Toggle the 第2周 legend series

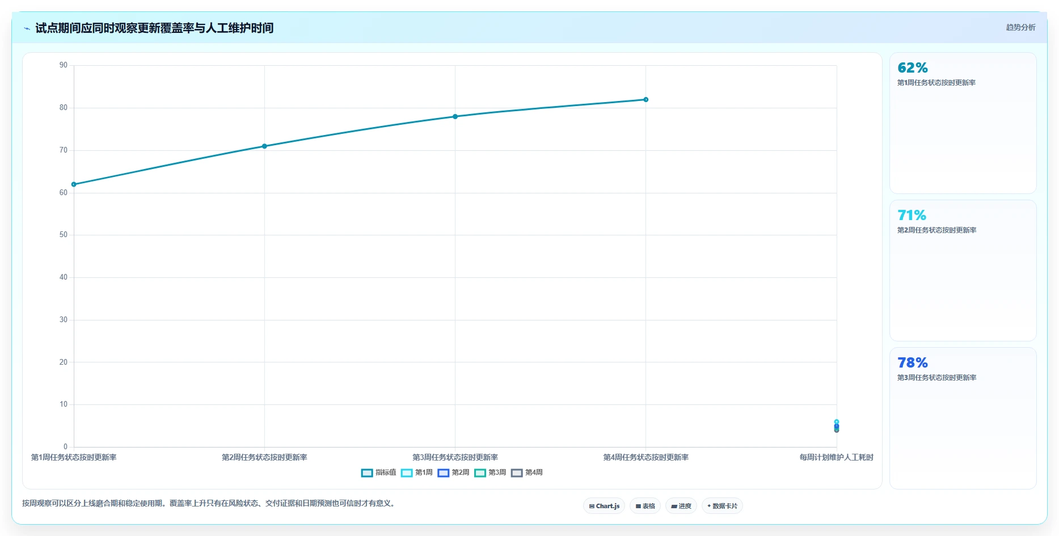pos(453,472)
